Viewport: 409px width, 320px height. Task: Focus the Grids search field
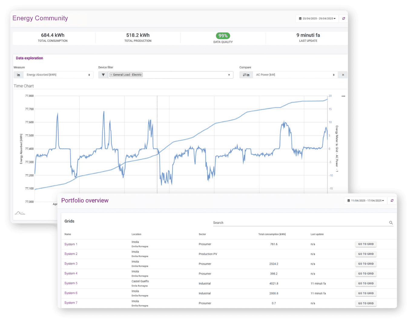coord(300,223)
